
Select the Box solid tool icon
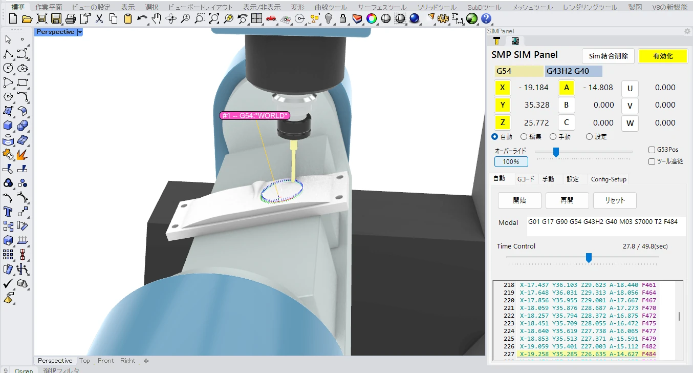(8, 126)
